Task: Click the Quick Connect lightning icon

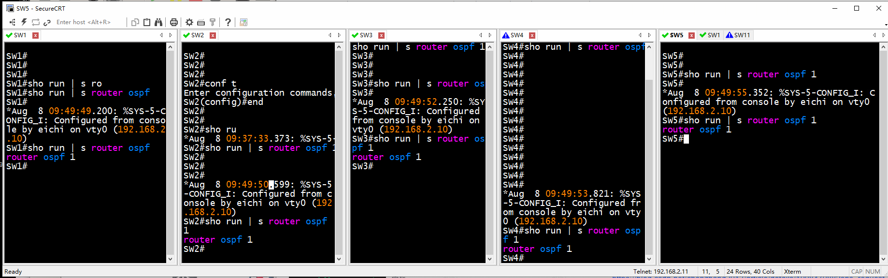Action: [x=24, y=22]
